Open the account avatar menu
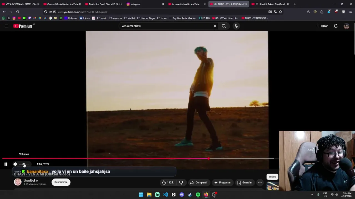355x199 pixels. tap(346, 26)
